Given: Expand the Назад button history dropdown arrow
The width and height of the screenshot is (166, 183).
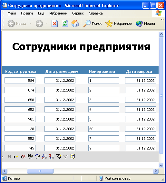Looking at the screenshot, I should coord(31,24).
